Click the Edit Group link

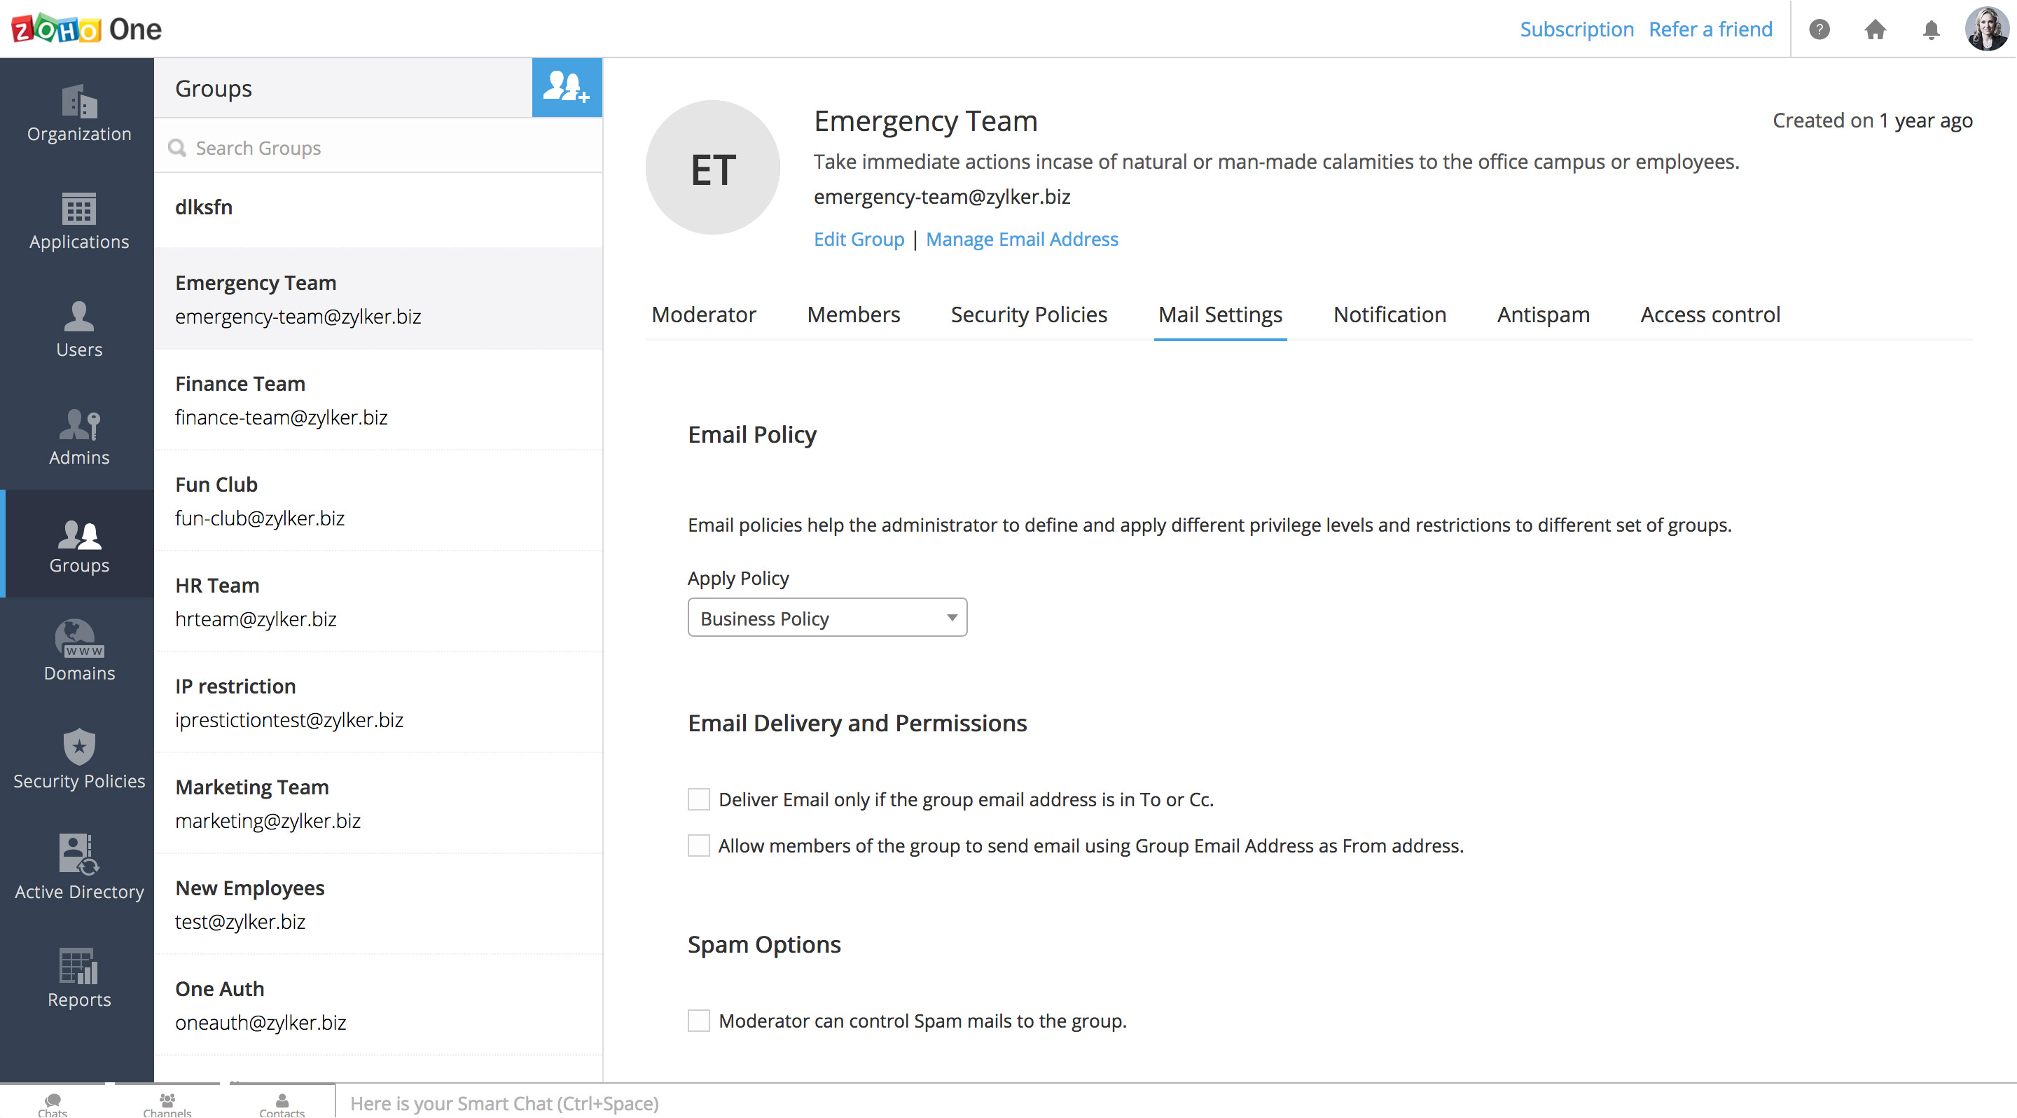(858, 240)
